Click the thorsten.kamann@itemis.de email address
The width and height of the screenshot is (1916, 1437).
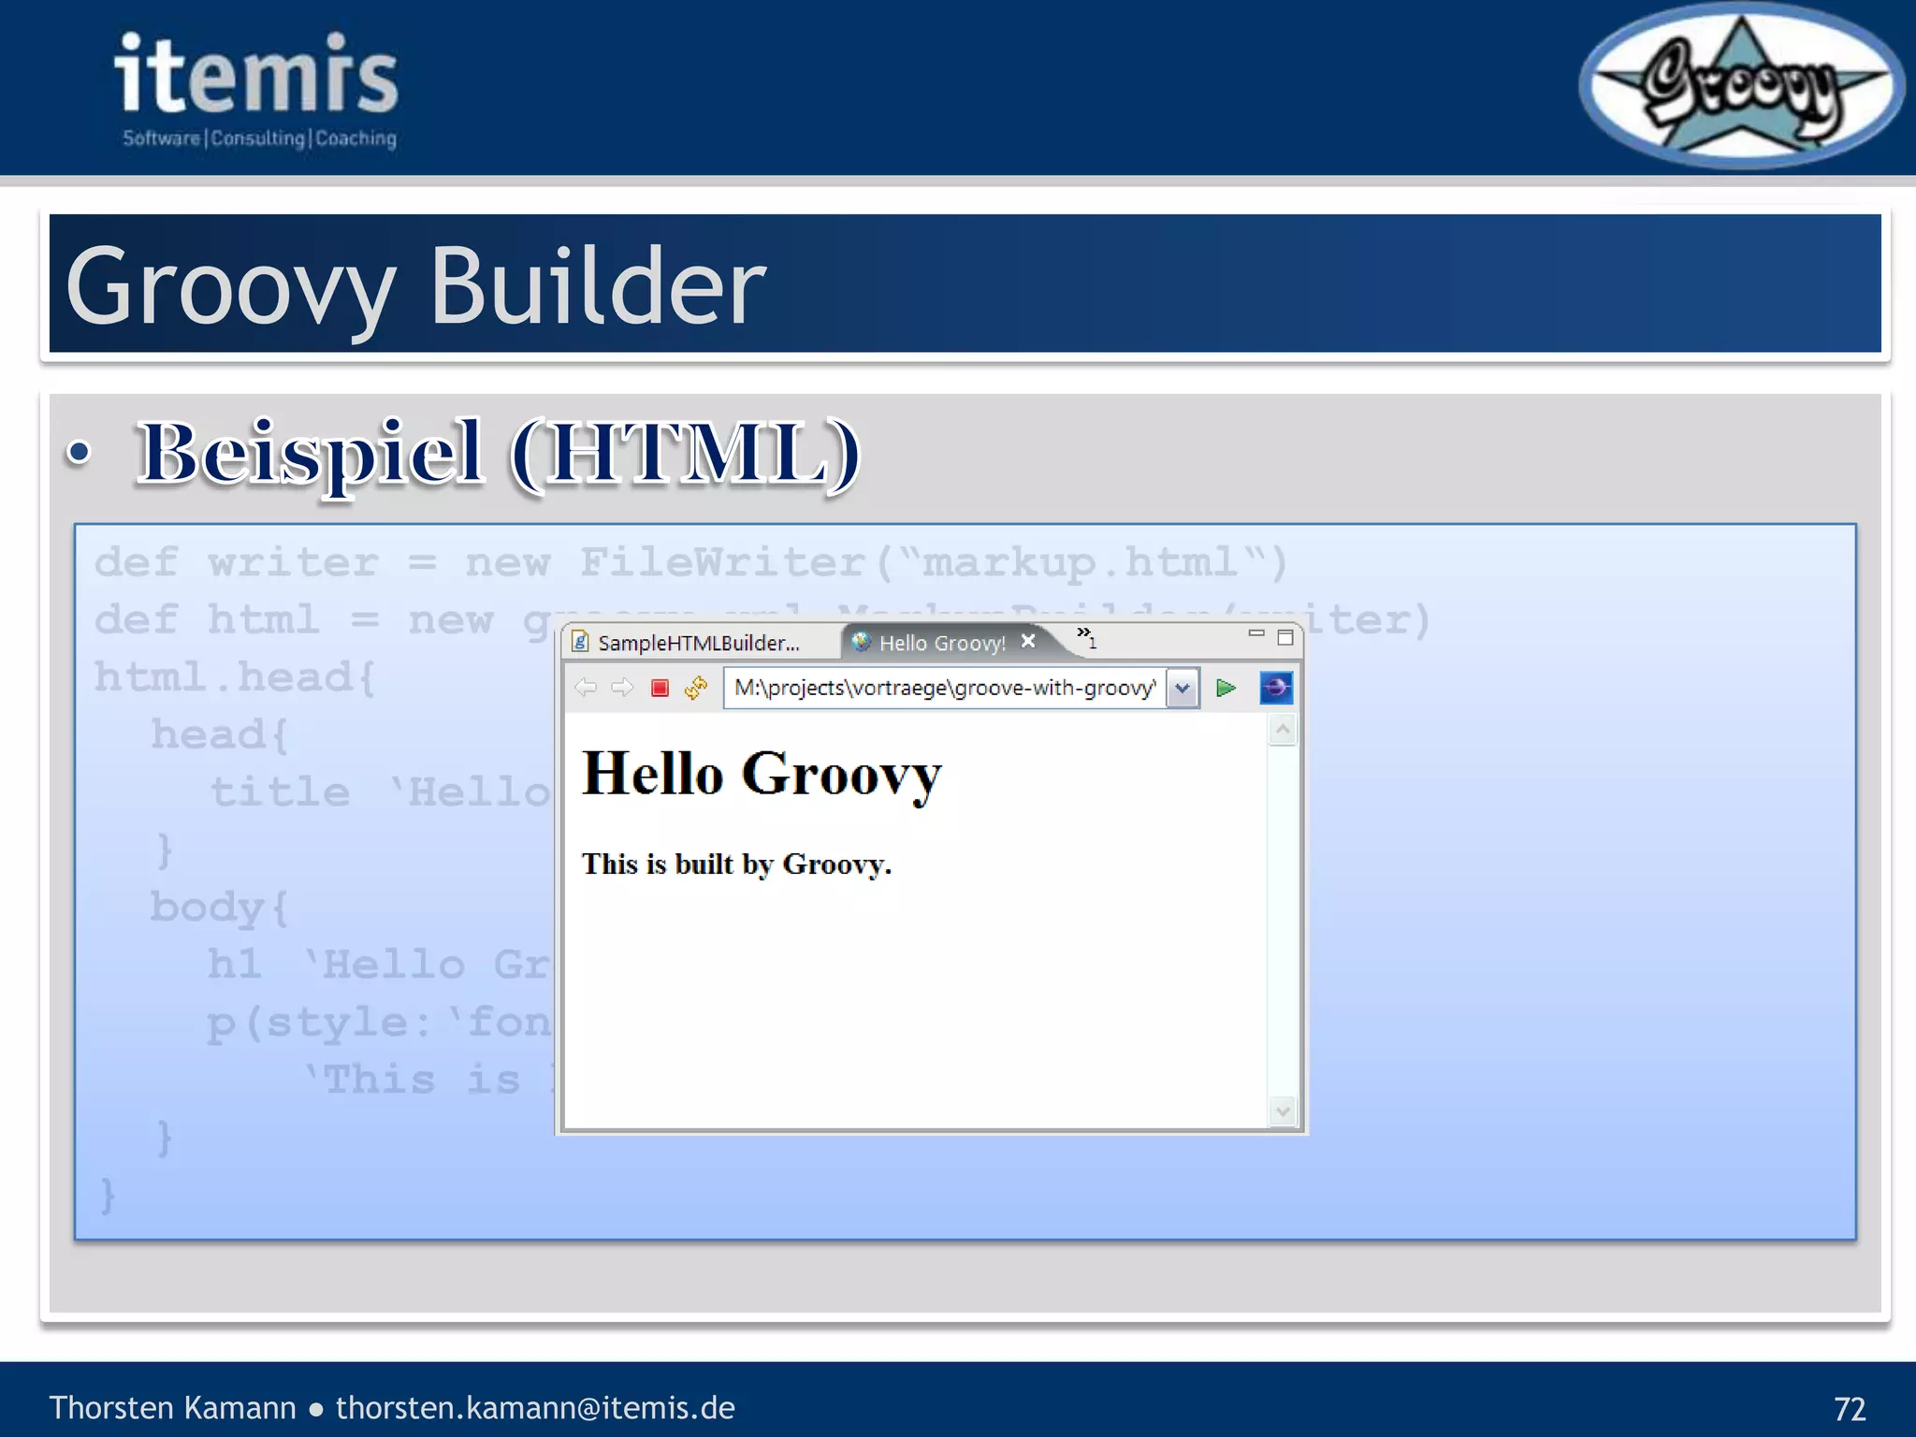(535, 1408)
